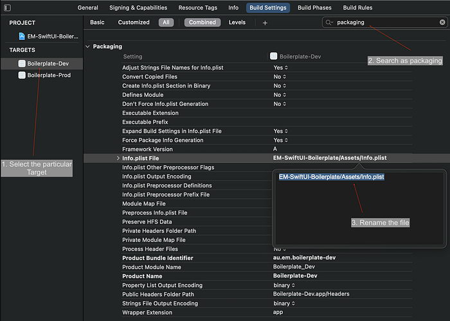Image resolution: width=450 pixels, height=321 pixels.
Task: Click Product Bundle Identifier value au.em.boilerplate-dev
Action: pyautogui.click(x=304, y=257)
